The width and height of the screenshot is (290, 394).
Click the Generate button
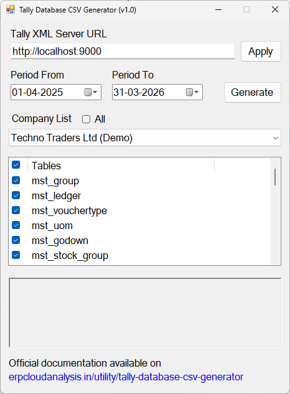click(x=252, y=93)
